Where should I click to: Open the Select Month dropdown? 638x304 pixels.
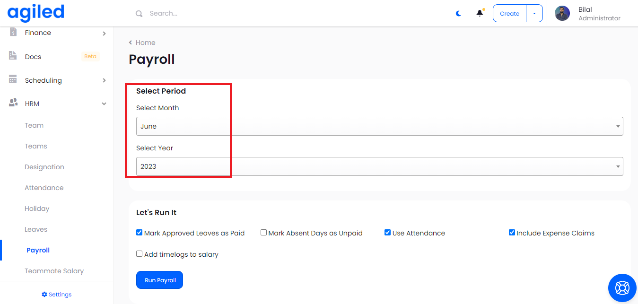point(379,126)
